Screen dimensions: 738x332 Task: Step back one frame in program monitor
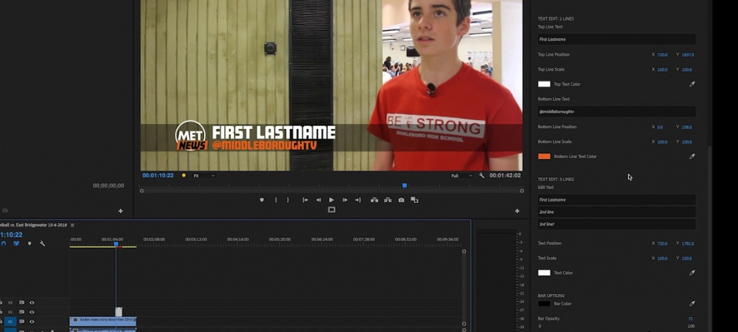(x=318, y=200)
